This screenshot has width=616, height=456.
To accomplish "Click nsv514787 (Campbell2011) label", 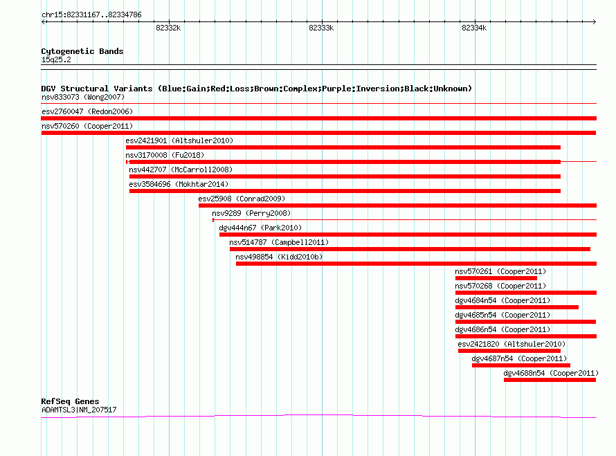I will 279,242.
